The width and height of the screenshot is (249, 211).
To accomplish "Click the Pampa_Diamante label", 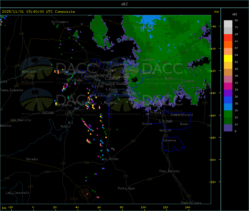I will [x=12, y=90].
